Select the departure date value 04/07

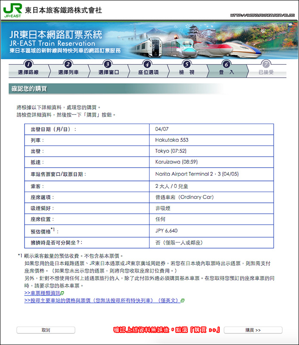162,129
